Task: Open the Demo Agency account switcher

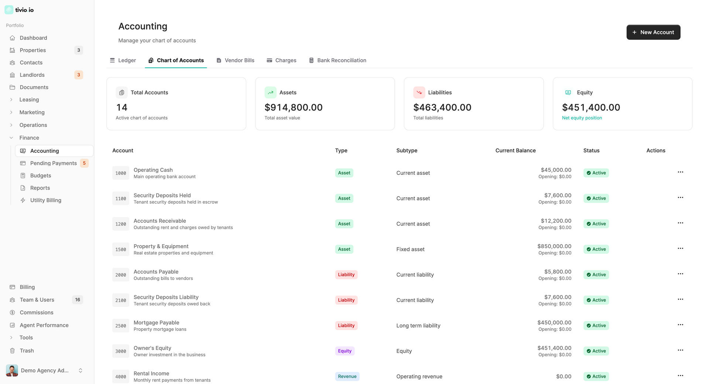Action: [x=44, y=370]
